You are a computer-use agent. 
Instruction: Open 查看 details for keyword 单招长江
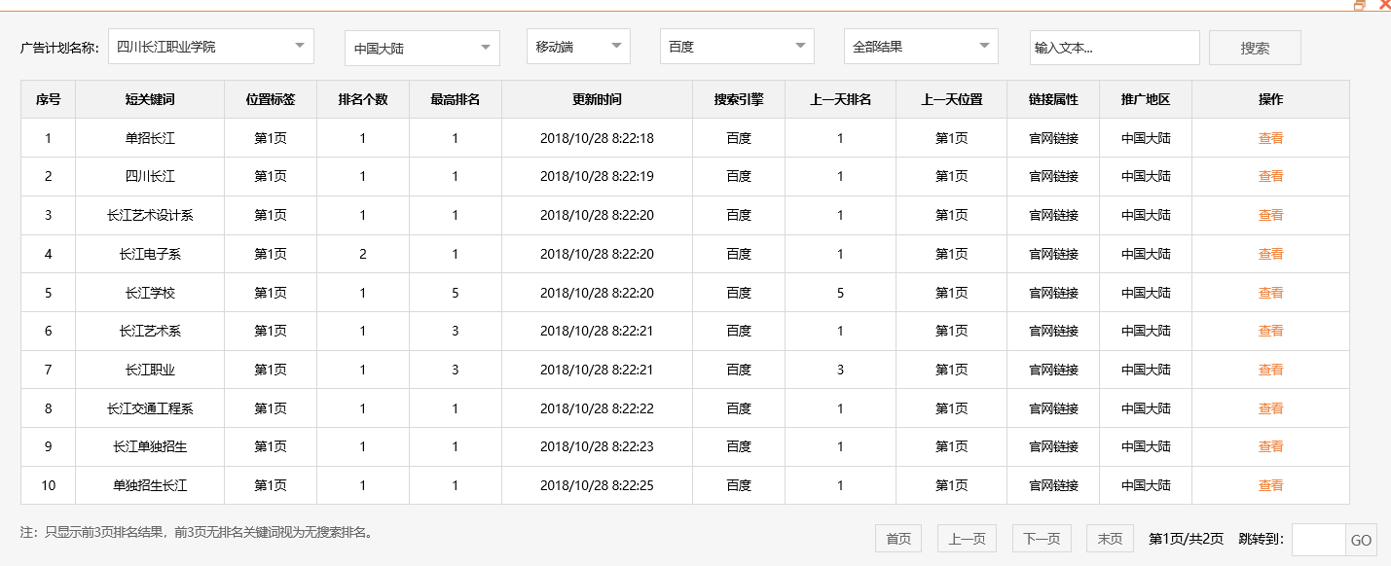coord(1271,138)
